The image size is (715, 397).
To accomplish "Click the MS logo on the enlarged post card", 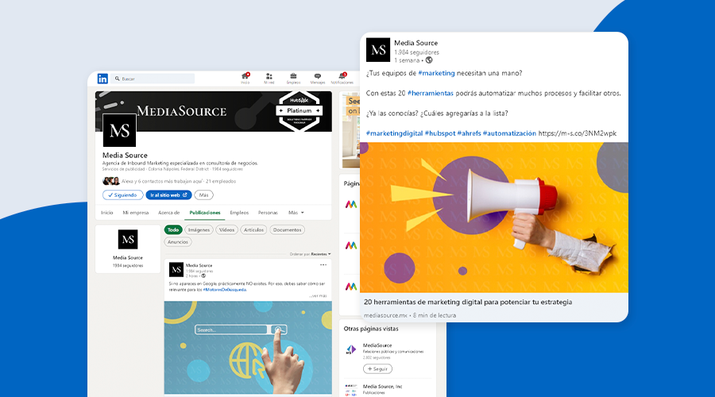I will tap(378, 50).
